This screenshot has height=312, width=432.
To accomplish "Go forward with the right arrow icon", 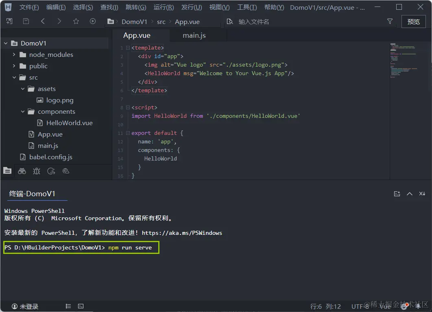I will [59, 21].
